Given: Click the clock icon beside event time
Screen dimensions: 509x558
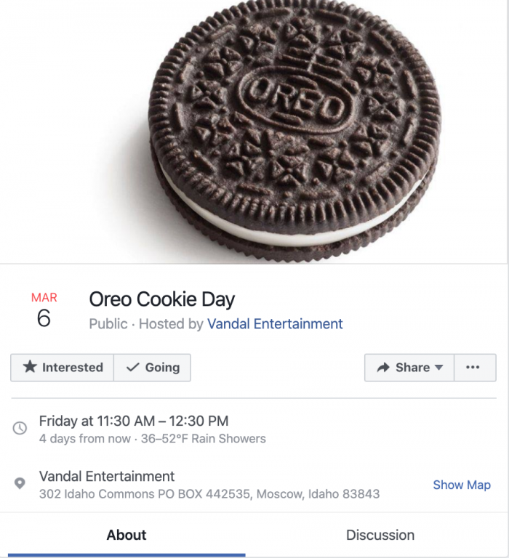Looking at the screenshot, I should [x=20, y=429].
